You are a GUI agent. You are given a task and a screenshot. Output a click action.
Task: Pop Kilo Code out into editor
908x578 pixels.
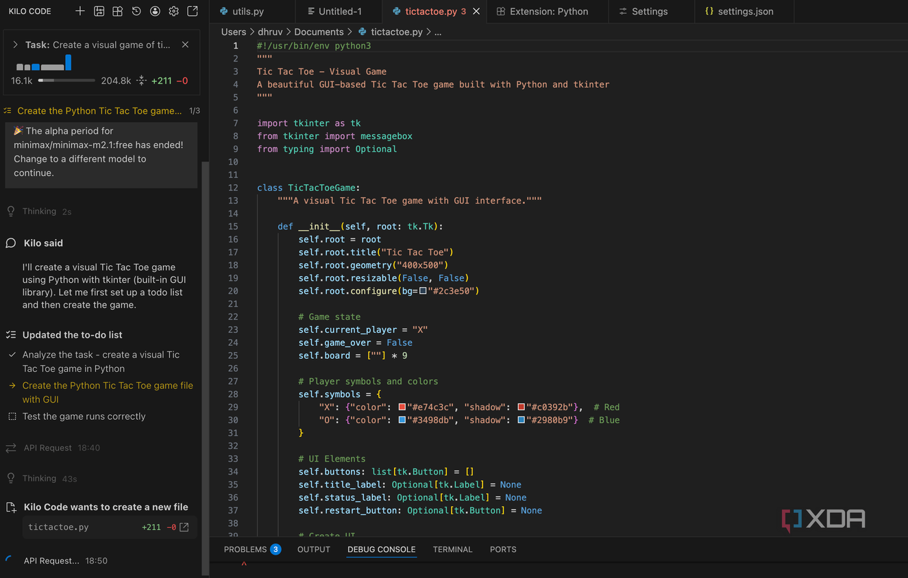193,11
